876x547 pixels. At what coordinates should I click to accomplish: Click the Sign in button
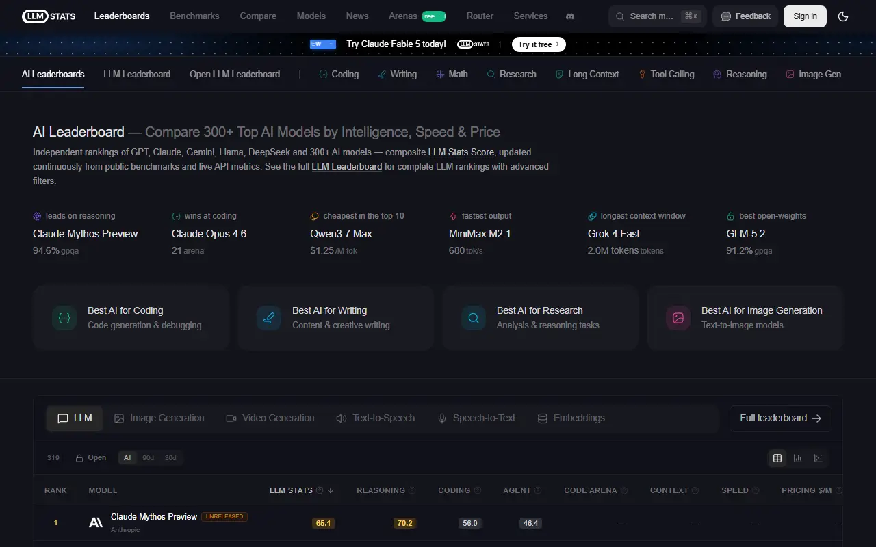tap(805, 16)
